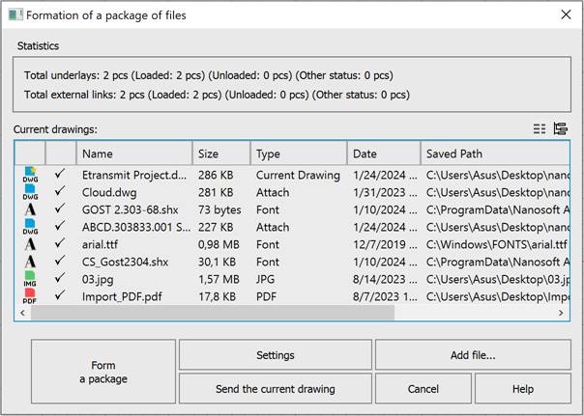
Task: Sort by the Saved Path column header
Action: pyautogui.click(x=495, y=153)
